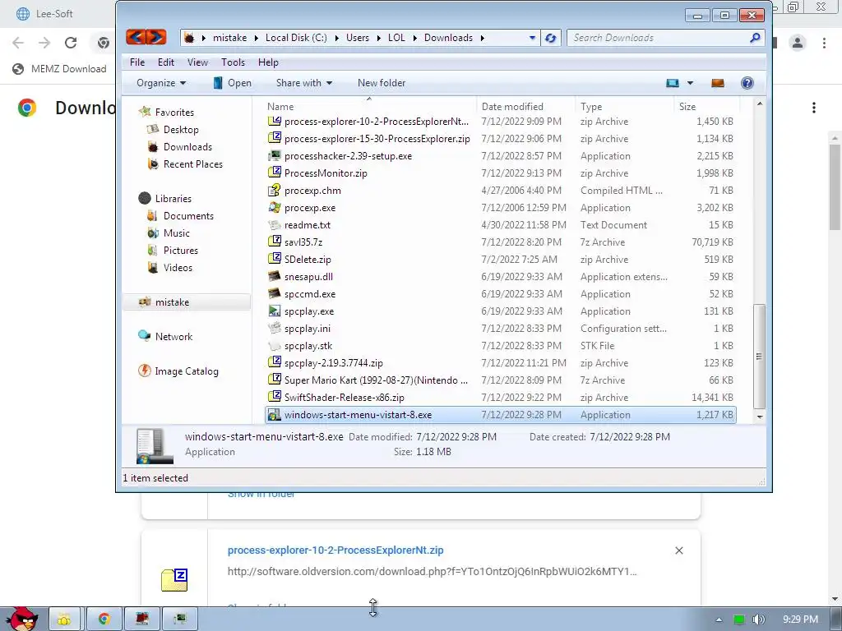Image resolution: width=842 pixels, height=631 pixels.
Task: Click the Open toolbar button
Action: click(233, 83)
